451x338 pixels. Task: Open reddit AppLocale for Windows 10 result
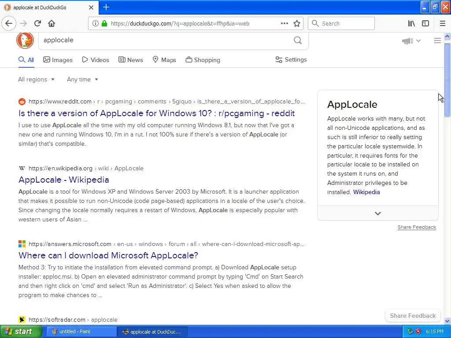[156, 113]
